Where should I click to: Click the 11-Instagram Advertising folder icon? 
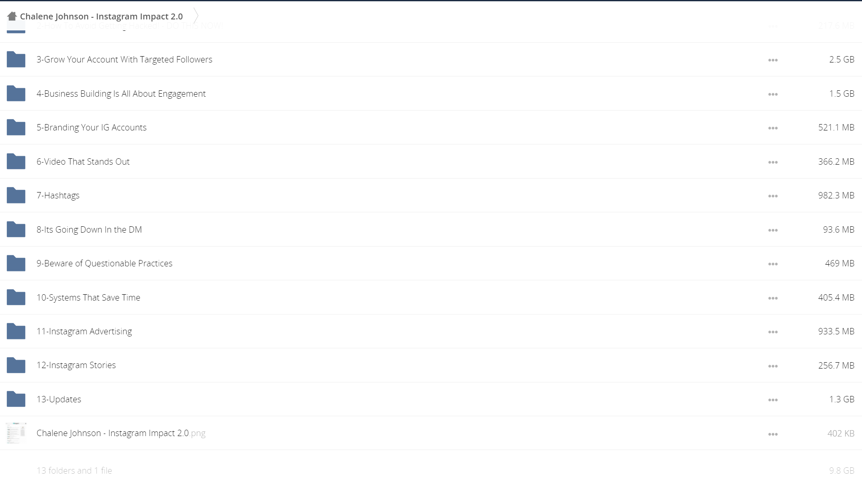pos(16,331)
